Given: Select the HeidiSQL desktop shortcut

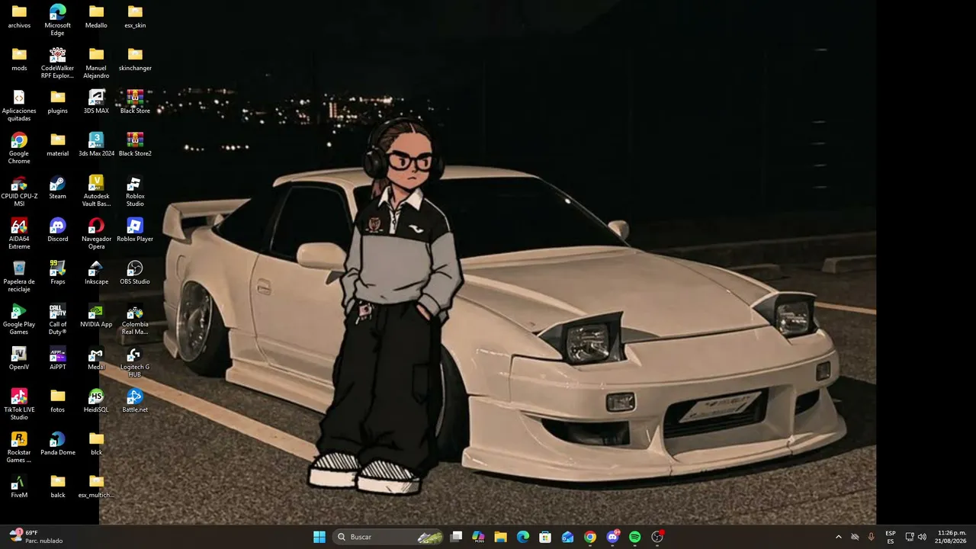Looking at the screenshot, I should pos(96,400).
